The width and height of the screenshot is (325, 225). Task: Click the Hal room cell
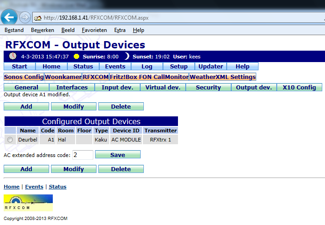66,140
